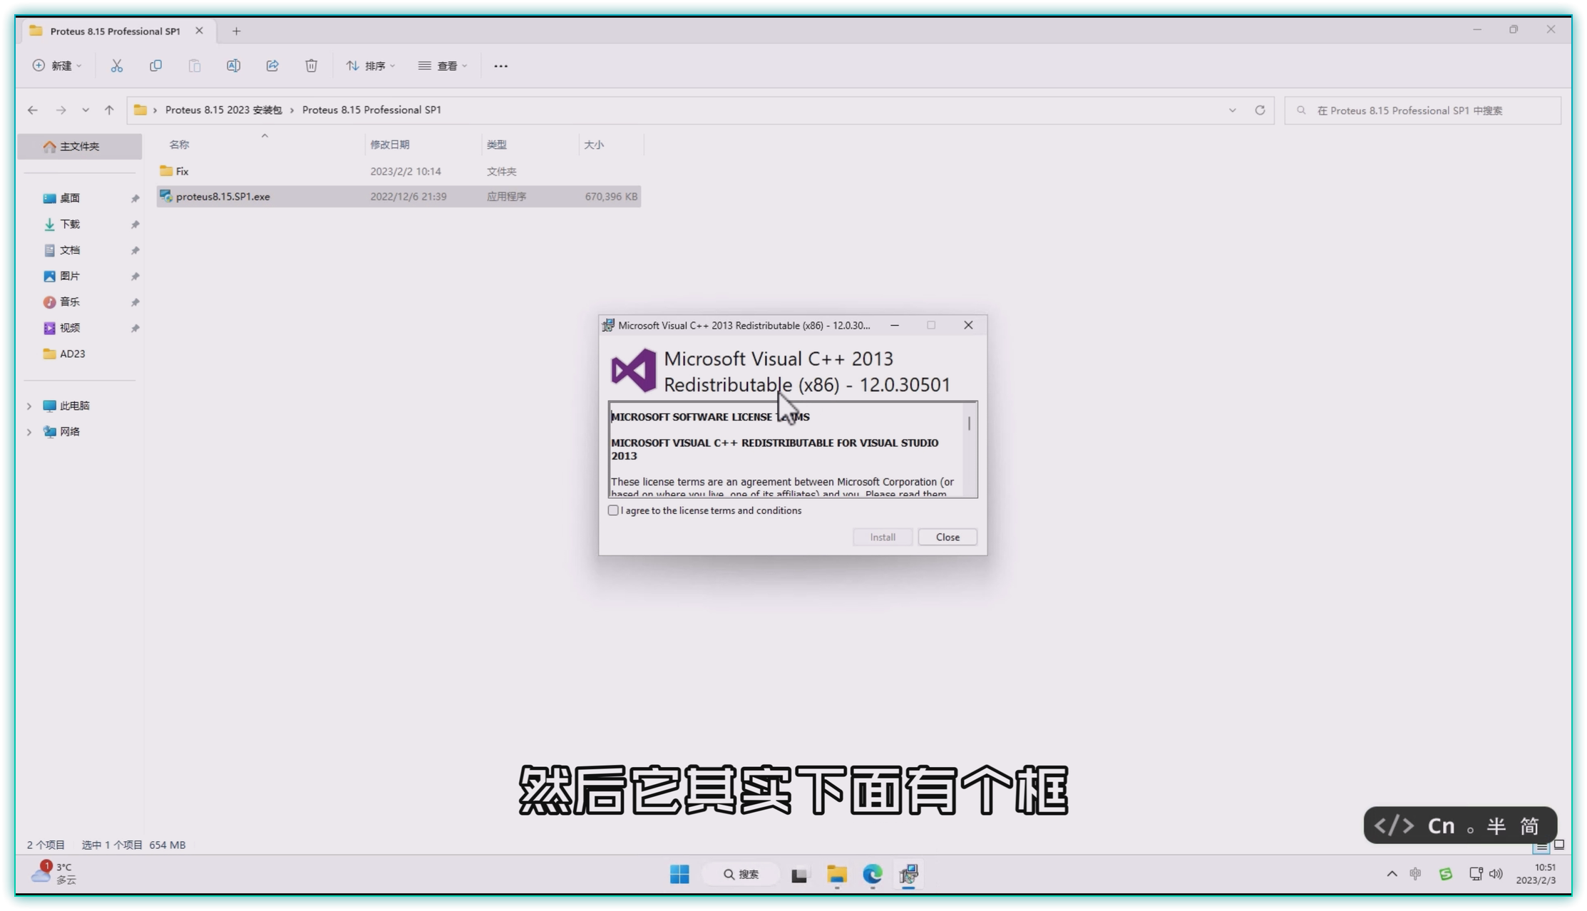Click the Explorer search box

[x=1422, y=110]
